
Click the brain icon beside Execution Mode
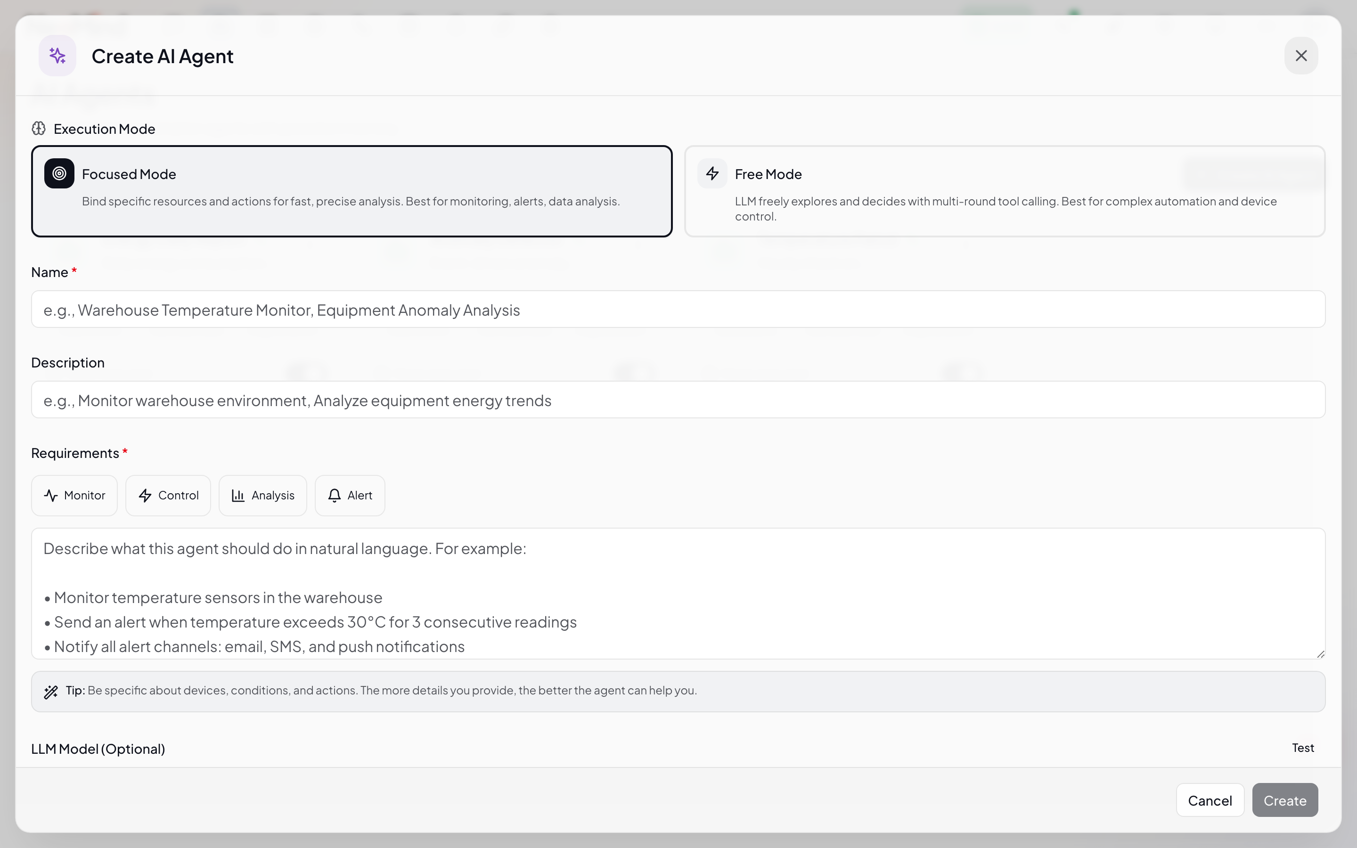39,129
